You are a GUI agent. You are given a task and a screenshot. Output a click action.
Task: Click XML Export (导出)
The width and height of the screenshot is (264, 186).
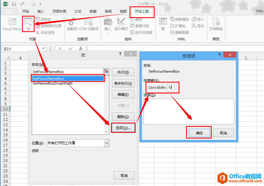click(x=198, y=26)
